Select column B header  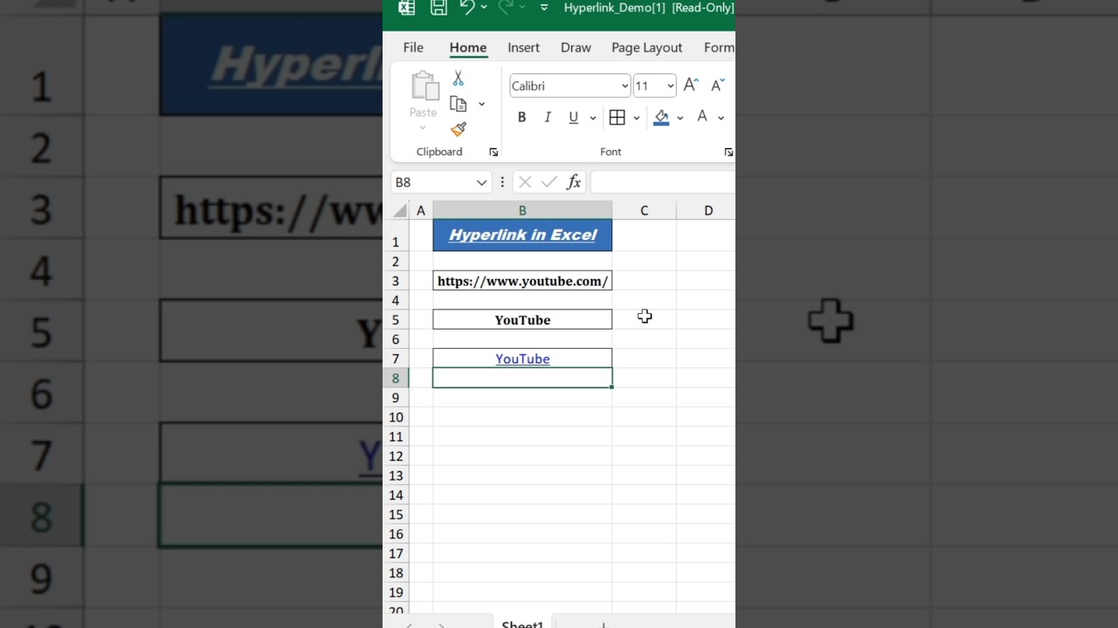pyautogui.click(x=522, y=211)
